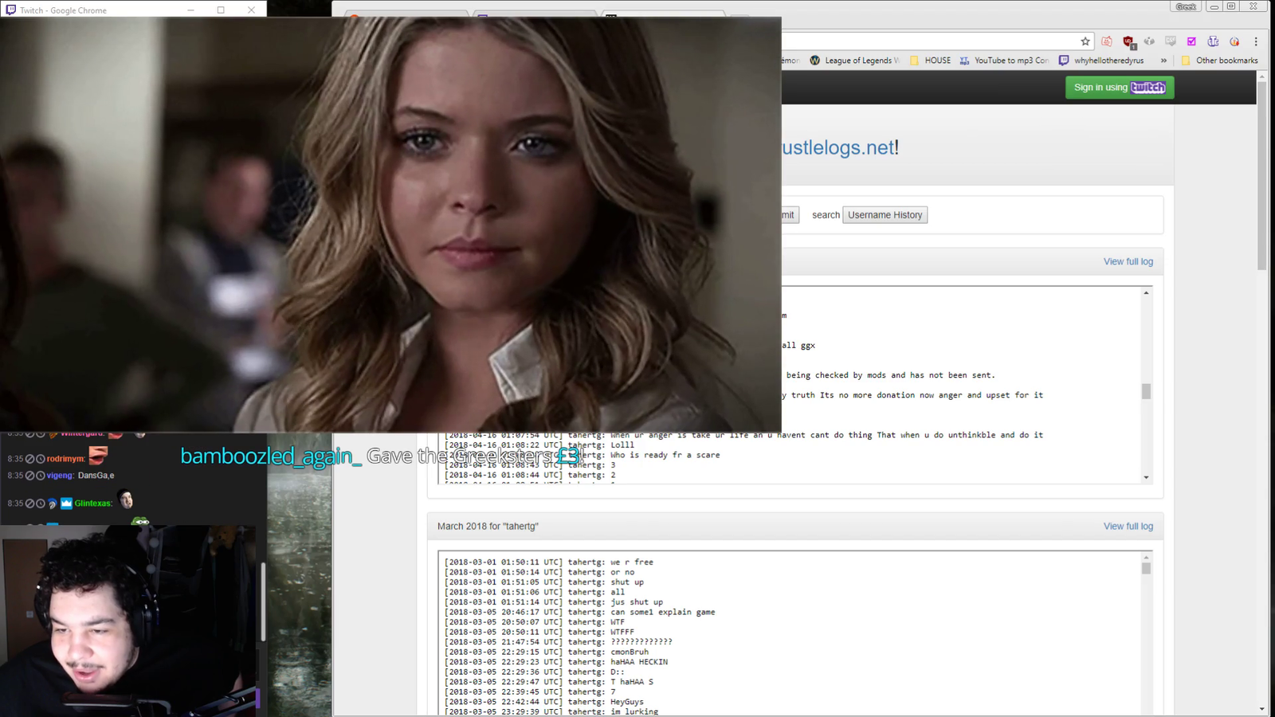Image resolution: width=1275 pixels, height=717 pixels.
Task: Timeout user vigeng with the clock icon
Action: pyautogui.click(x=40, y=476)
